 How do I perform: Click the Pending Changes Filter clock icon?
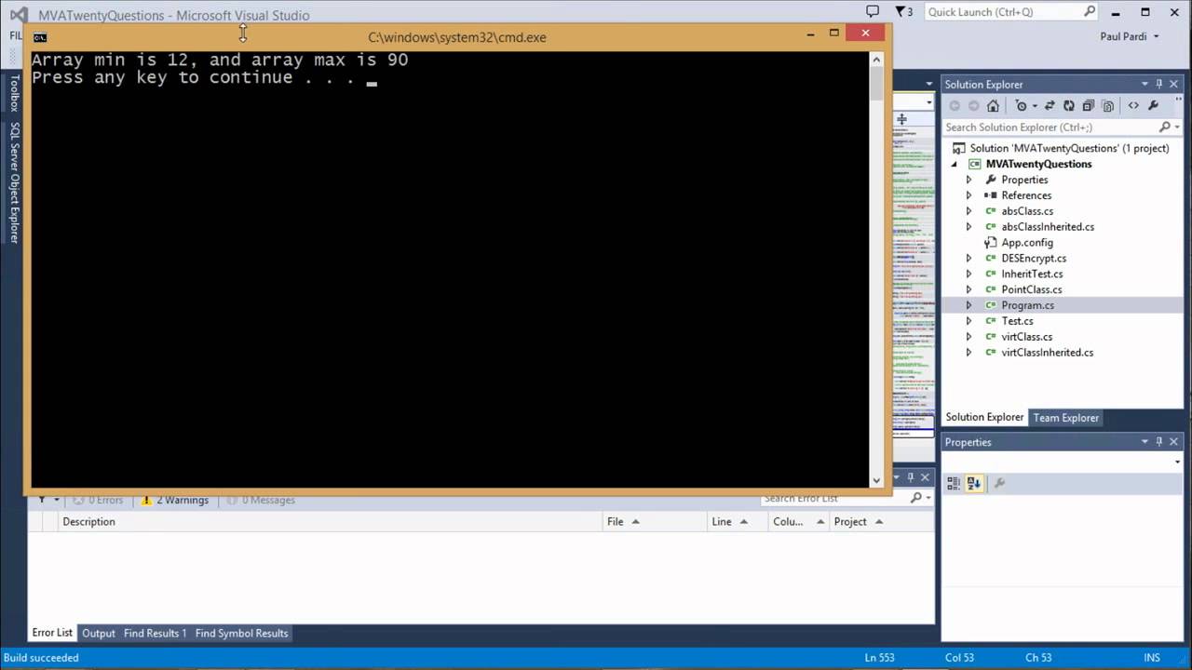point(1021,106)
